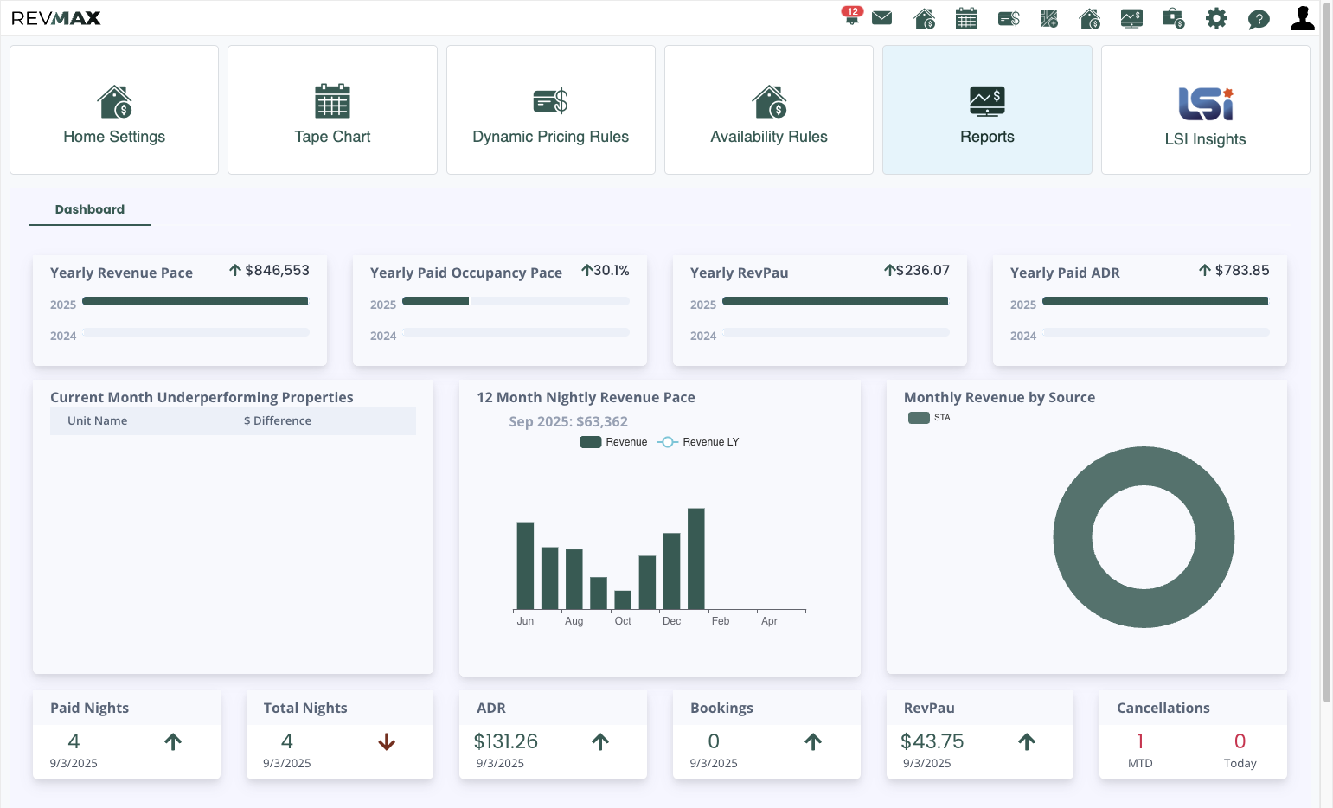Switch to the Dashboard tab
Screen dimensions: 1333x808
(x=90, y=209)
